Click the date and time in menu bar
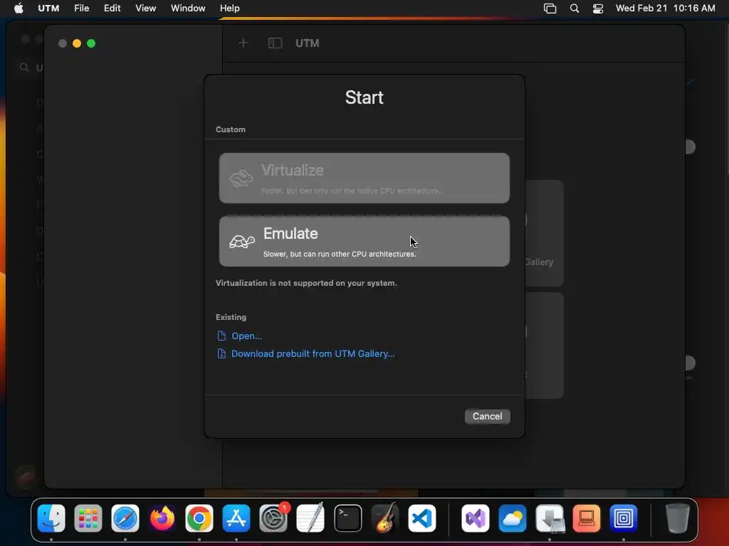Image resolution: width=729 pixels, height=546 pixels. click(666, 9)
